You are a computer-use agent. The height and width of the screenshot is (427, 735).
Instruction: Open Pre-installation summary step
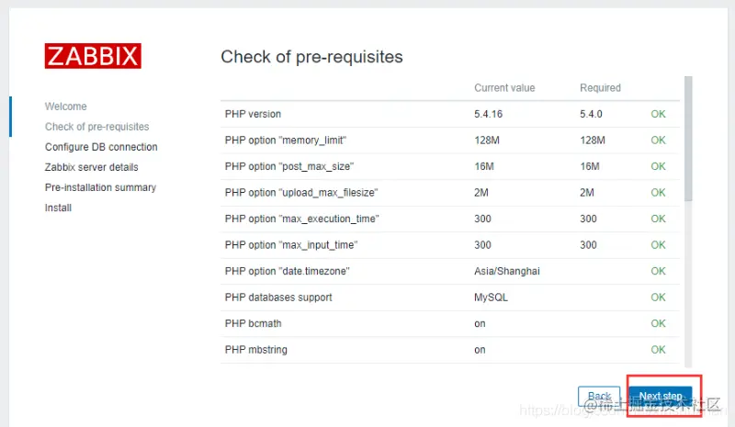click(x=100, y=187)
